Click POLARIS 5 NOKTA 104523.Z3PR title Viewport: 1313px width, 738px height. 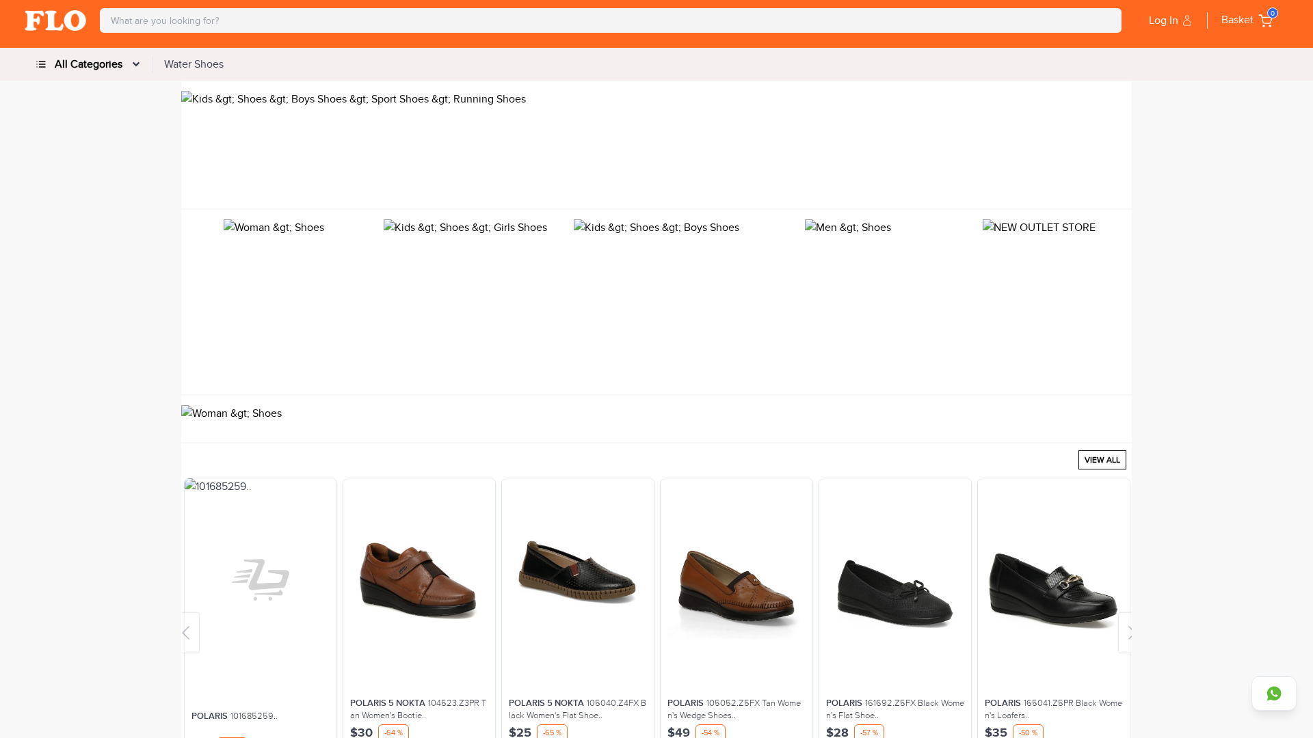[x=419, y=709]
